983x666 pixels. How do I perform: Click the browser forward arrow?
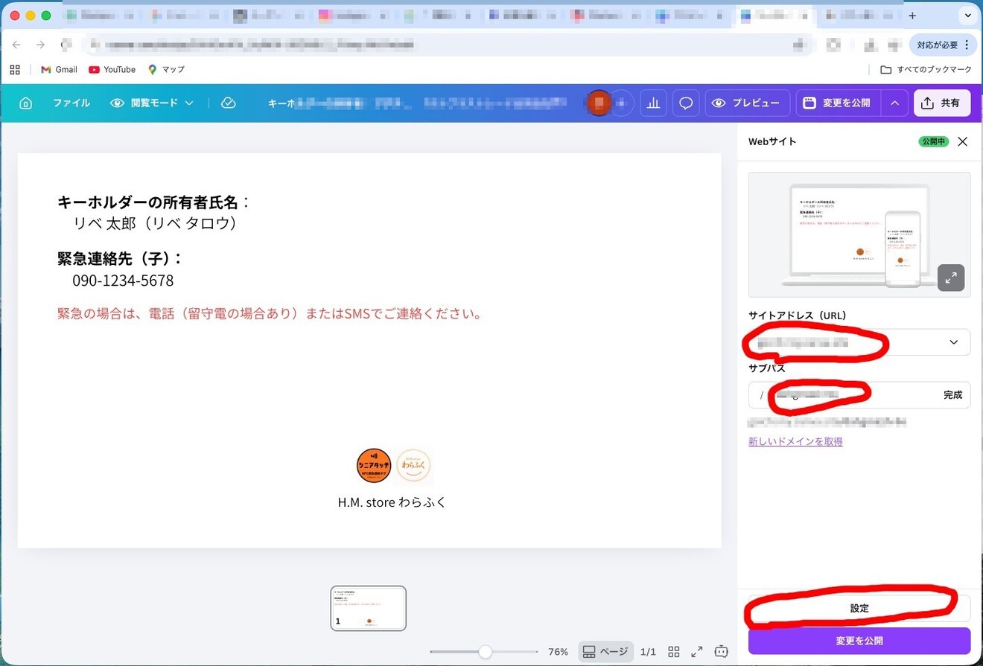point(41,45)
